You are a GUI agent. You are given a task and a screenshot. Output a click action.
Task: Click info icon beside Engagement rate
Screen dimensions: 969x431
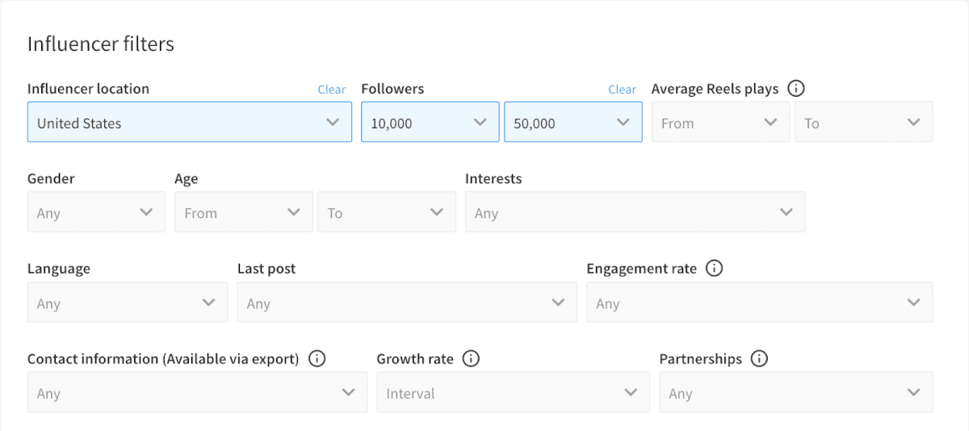click(x=714, y=269)
